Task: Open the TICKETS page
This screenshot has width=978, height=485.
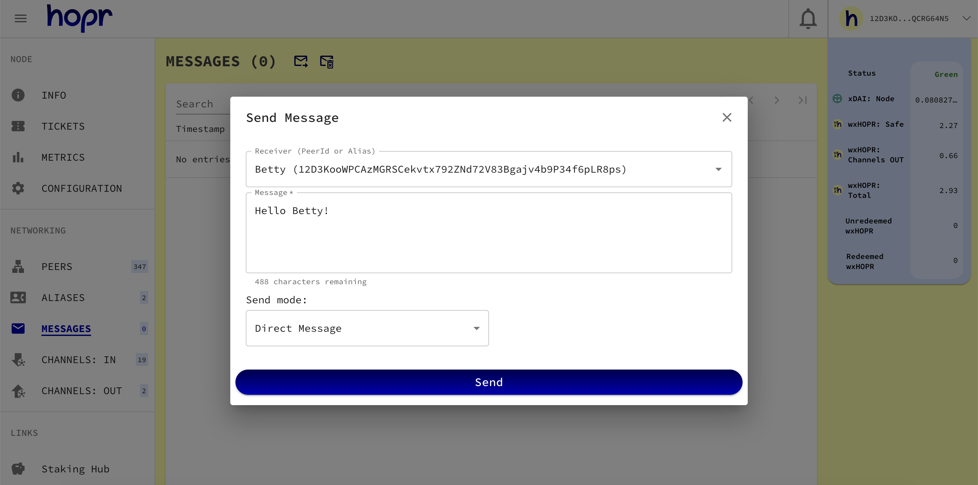Action: coord(63,126)
